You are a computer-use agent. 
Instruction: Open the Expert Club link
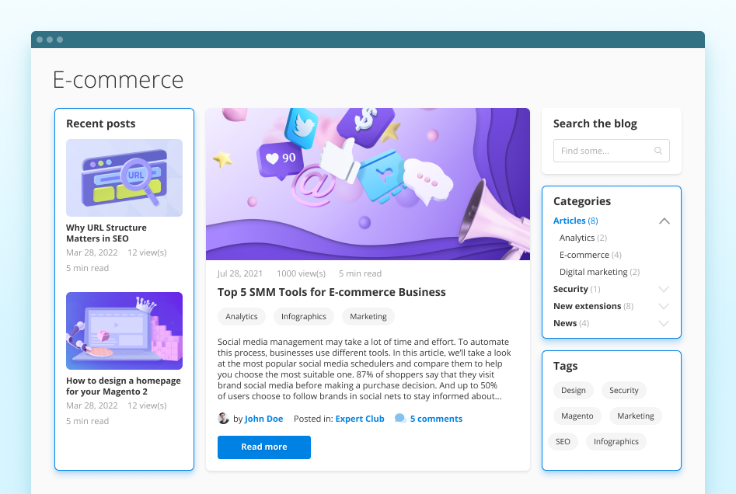360,419
